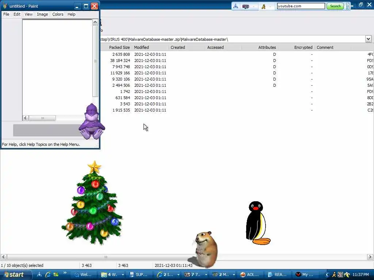Select row with packed size 7 943 748
The width and height of the screenshot is (374, 280).
(237, 67)
